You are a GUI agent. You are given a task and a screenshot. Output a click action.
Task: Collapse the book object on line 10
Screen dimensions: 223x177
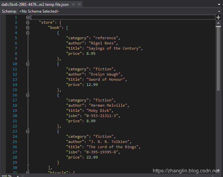click(x=28, y=64)
